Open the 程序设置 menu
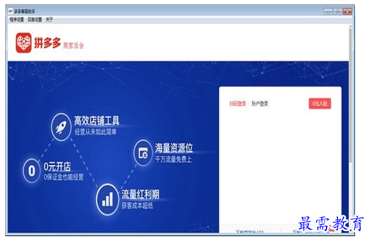 (x=17, y=20)
